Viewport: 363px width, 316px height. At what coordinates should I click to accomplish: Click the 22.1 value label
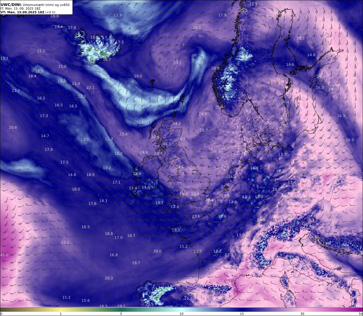90,88
